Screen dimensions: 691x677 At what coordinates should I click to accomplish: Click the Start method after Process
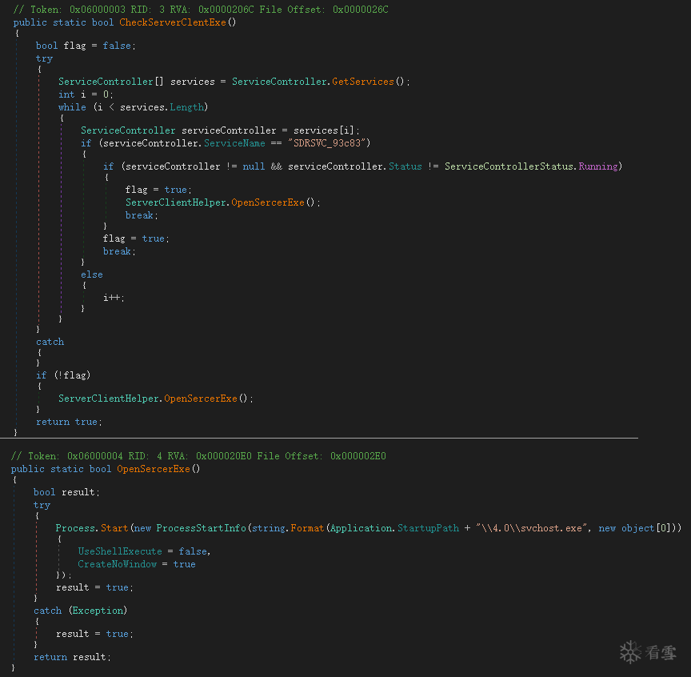[x=114, y=528]
